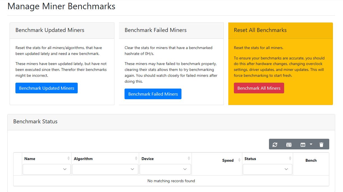
Task: Open the Name filter dropdown
Action: [46, 169]
